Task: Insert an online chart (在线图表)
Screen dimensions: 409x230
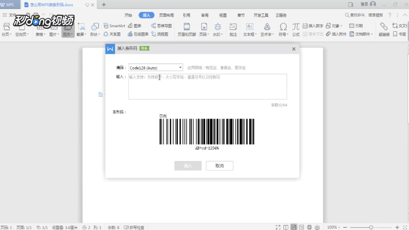Action: (x=138, y=34)
